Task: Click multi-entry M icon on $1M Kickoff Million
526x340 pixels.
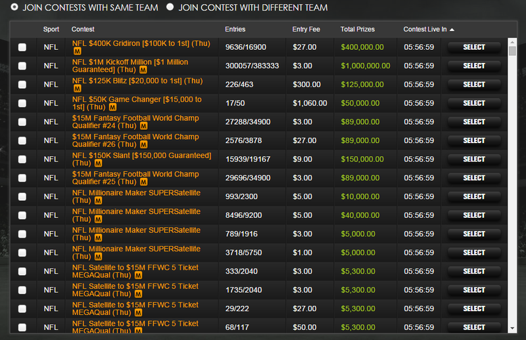Action: click(x=143, y=70)
